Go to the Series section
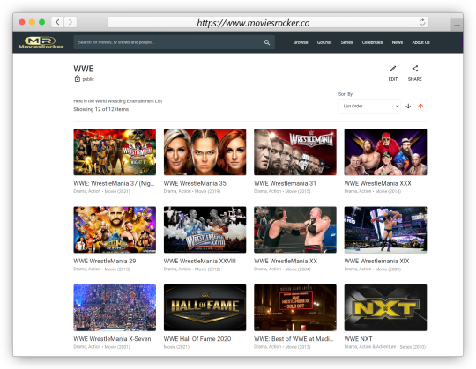Viewport: 476px width, 369px height. click(346, 42)
